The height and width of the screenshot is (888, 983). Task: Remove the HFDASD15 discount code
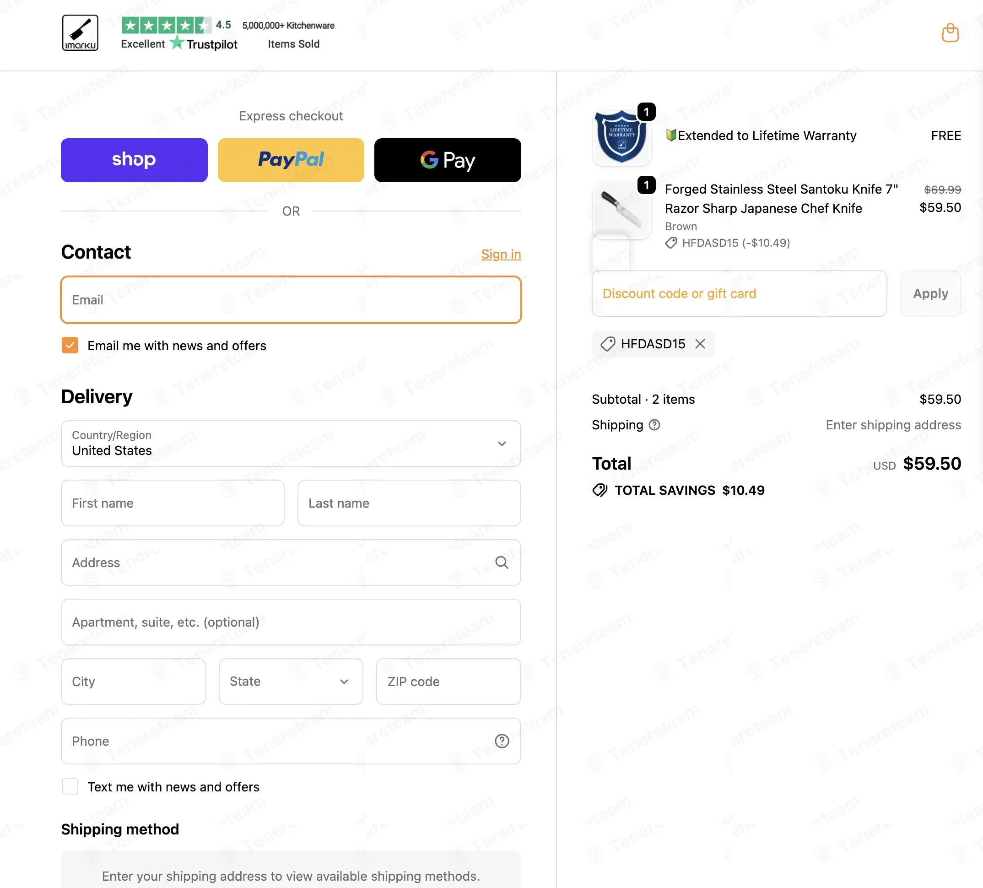pos(700,344)
